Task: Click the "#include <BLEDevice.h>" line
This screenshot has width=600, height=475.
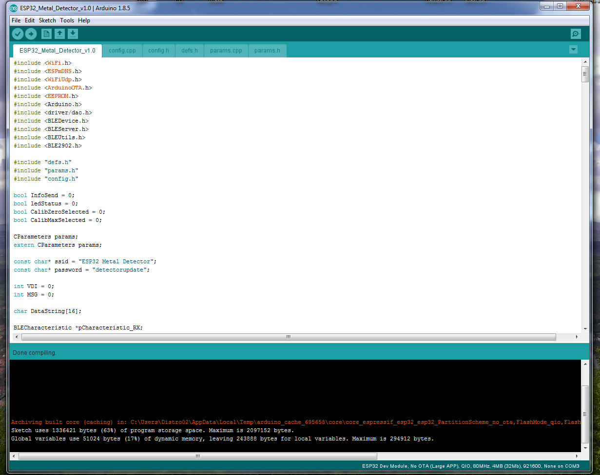Action: 51,121
